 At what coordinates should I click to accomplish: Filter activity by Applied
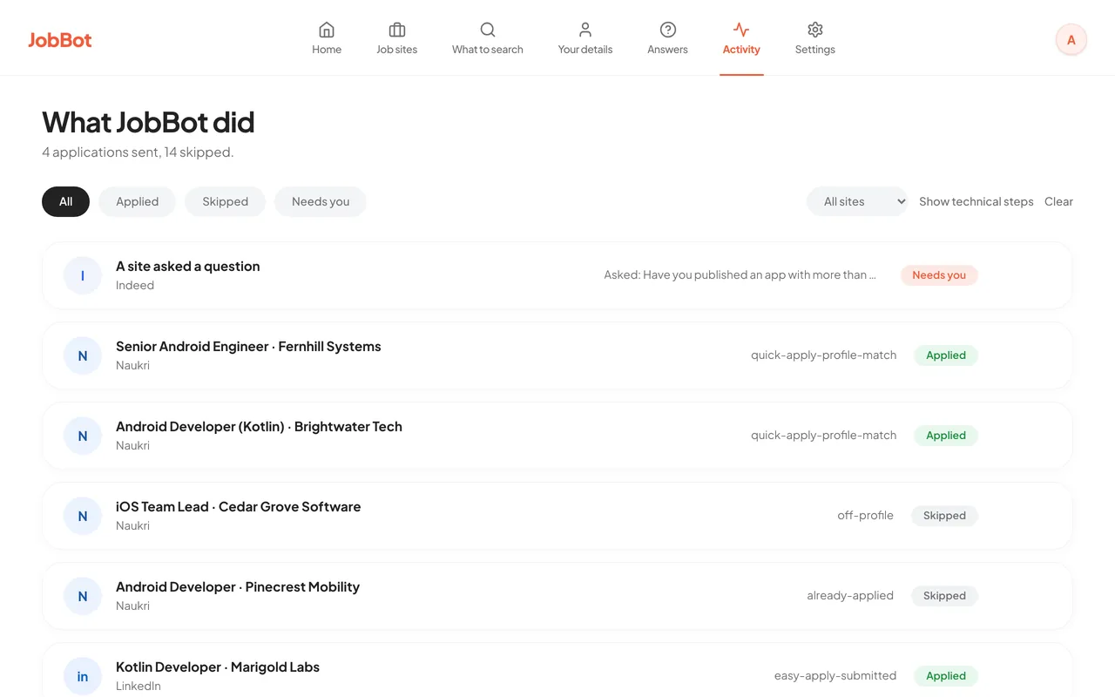click(138, 201)
